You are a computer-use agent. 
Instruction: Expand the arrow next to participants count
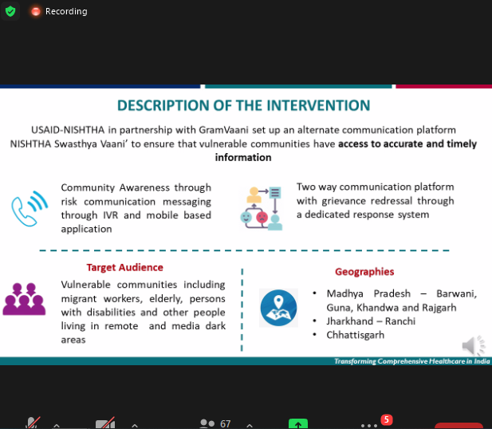click(250, 426)
